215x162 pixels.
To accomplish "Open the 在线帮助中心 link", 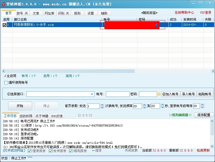I will click(185, 13).
